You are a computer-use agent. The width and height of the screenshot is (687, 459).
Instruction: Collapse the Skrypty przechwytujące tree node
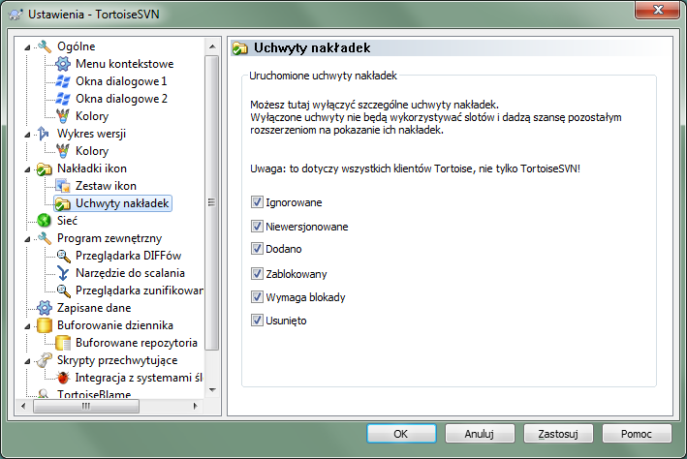pos(27,361)
